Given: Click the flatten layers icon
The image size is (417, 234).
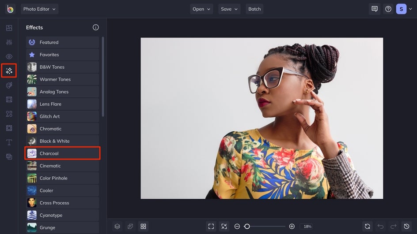Looking at the screenshot, I should point(130,227).
